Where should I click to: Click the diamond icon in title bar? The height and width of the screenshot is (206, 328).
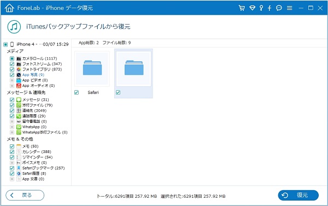click(x=252, y=8)
